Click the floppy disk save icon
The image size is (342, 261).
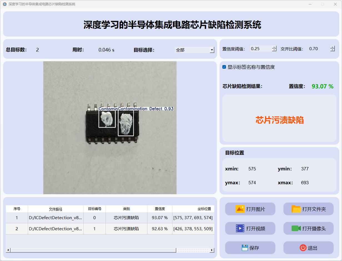click(245, 248)
